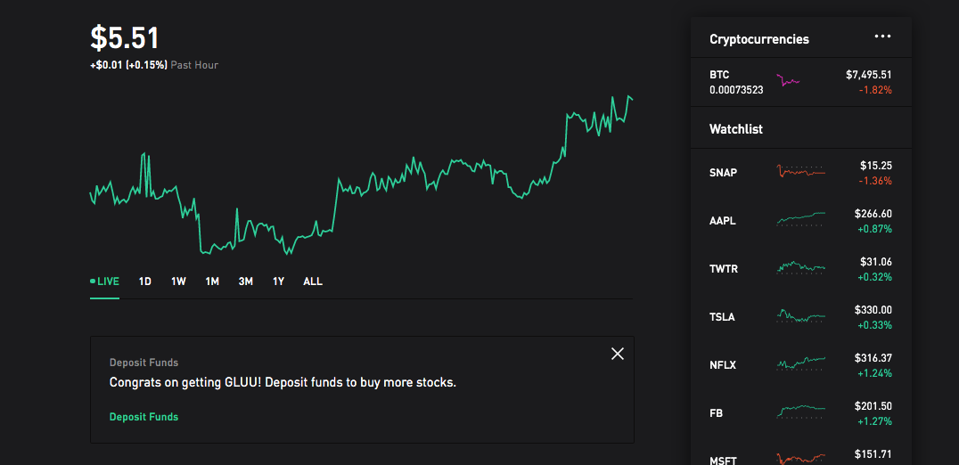
Task: Open the MSFT watchlist row
Action: 801,454
